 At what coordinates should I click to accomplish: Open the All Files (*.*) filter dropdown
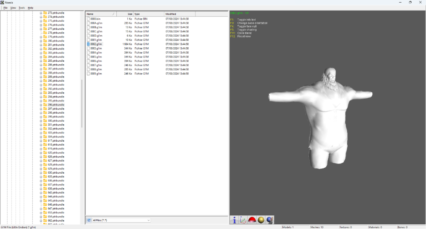tap(148, 220)
